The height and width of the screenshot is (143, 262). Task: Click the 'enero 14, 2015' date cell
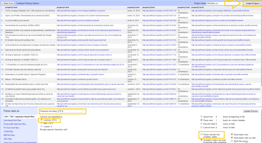tap(134, 11)
